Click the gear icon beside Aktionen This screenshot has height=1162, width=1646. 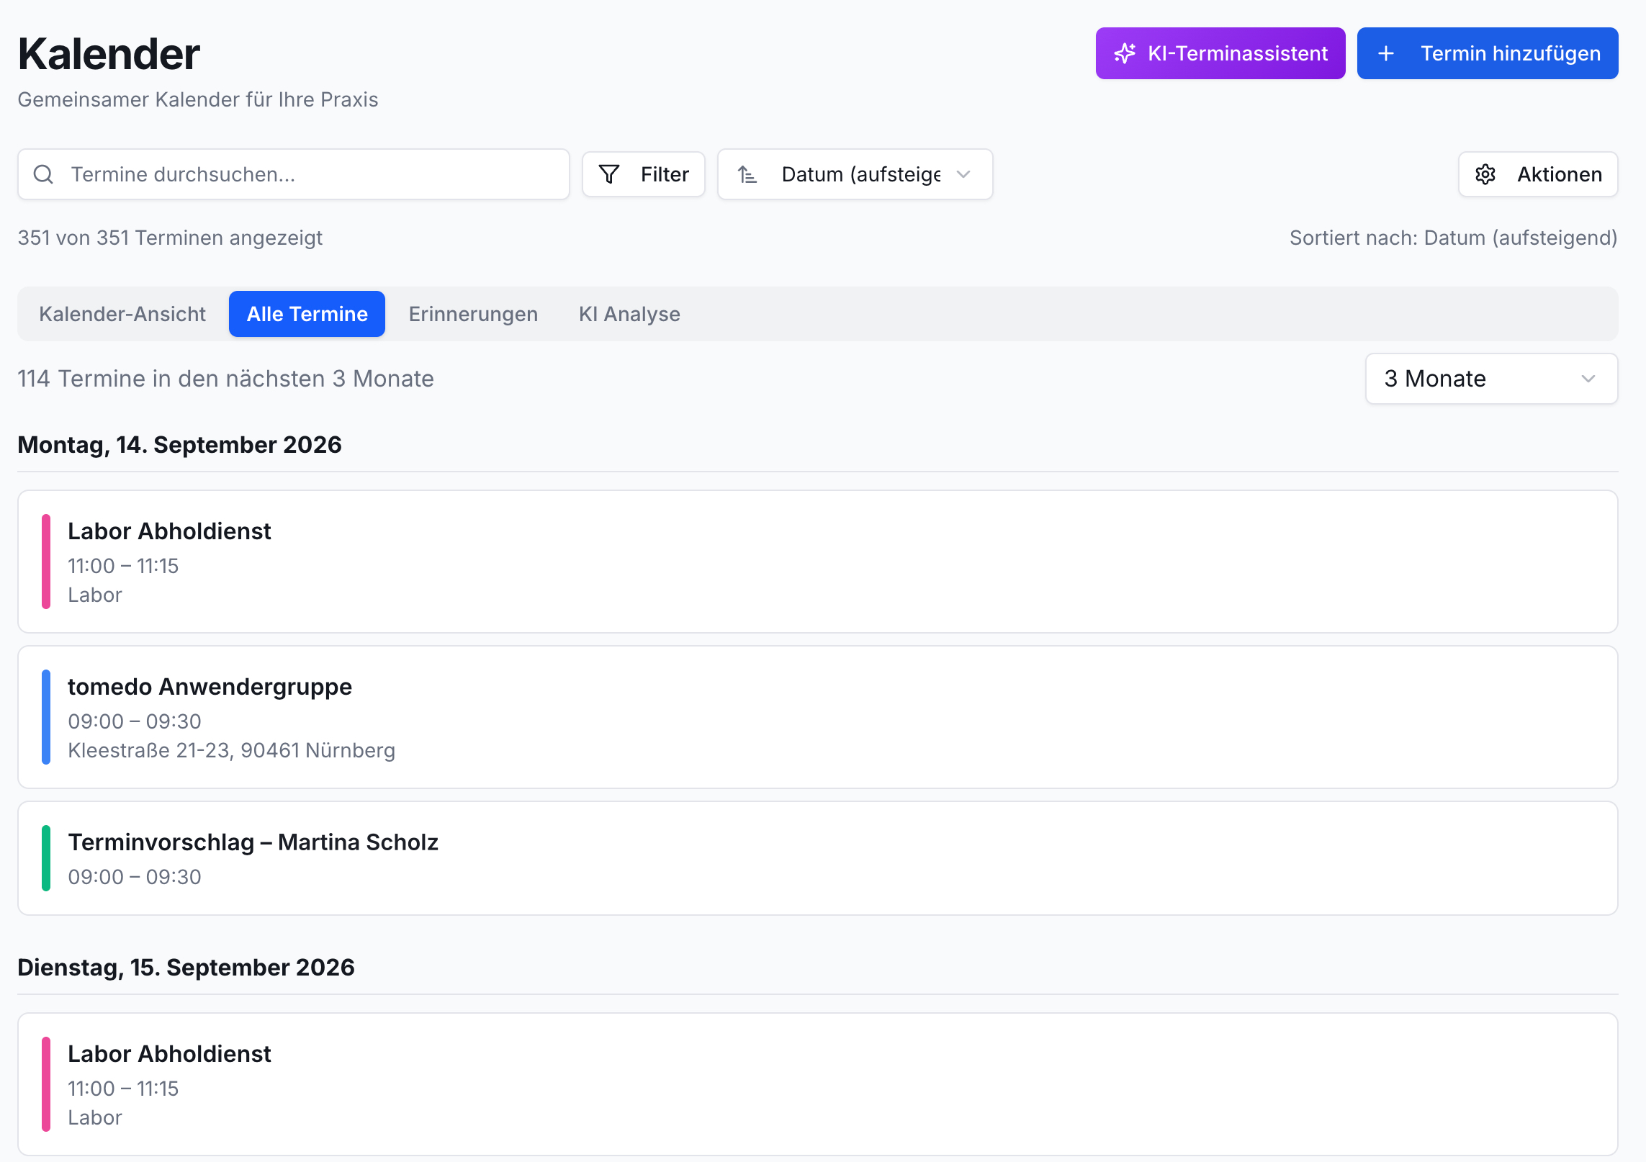point(1485,174)
